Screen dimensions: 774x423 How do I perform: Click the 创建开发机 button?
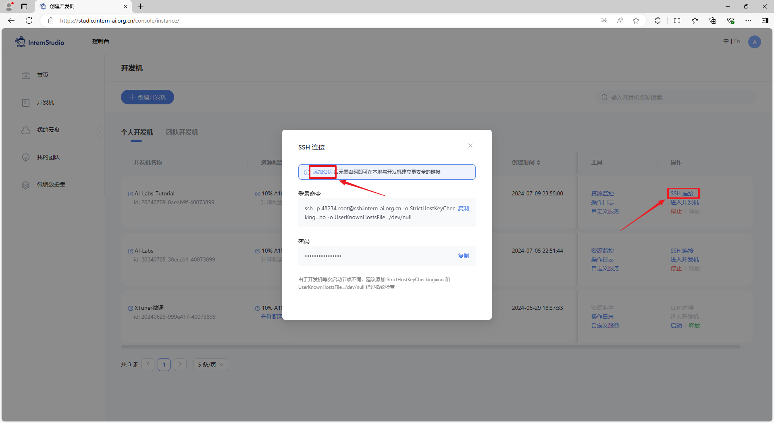click(148, 97)
